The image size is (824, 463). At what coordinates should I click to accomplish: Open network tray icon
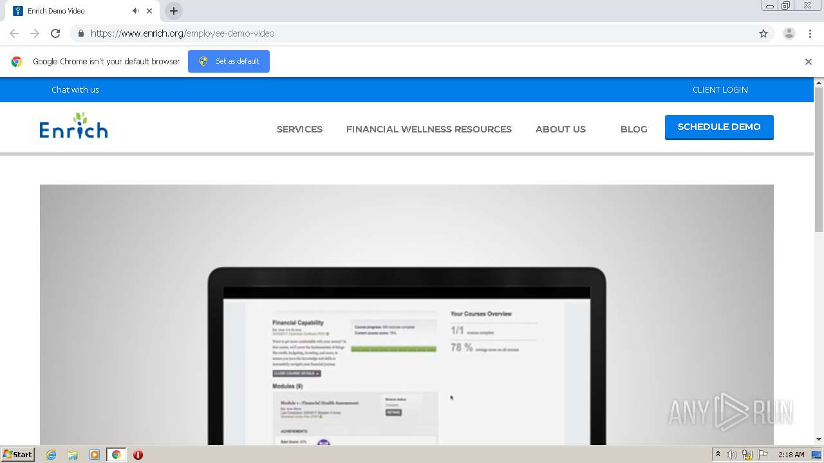(747, 455)
